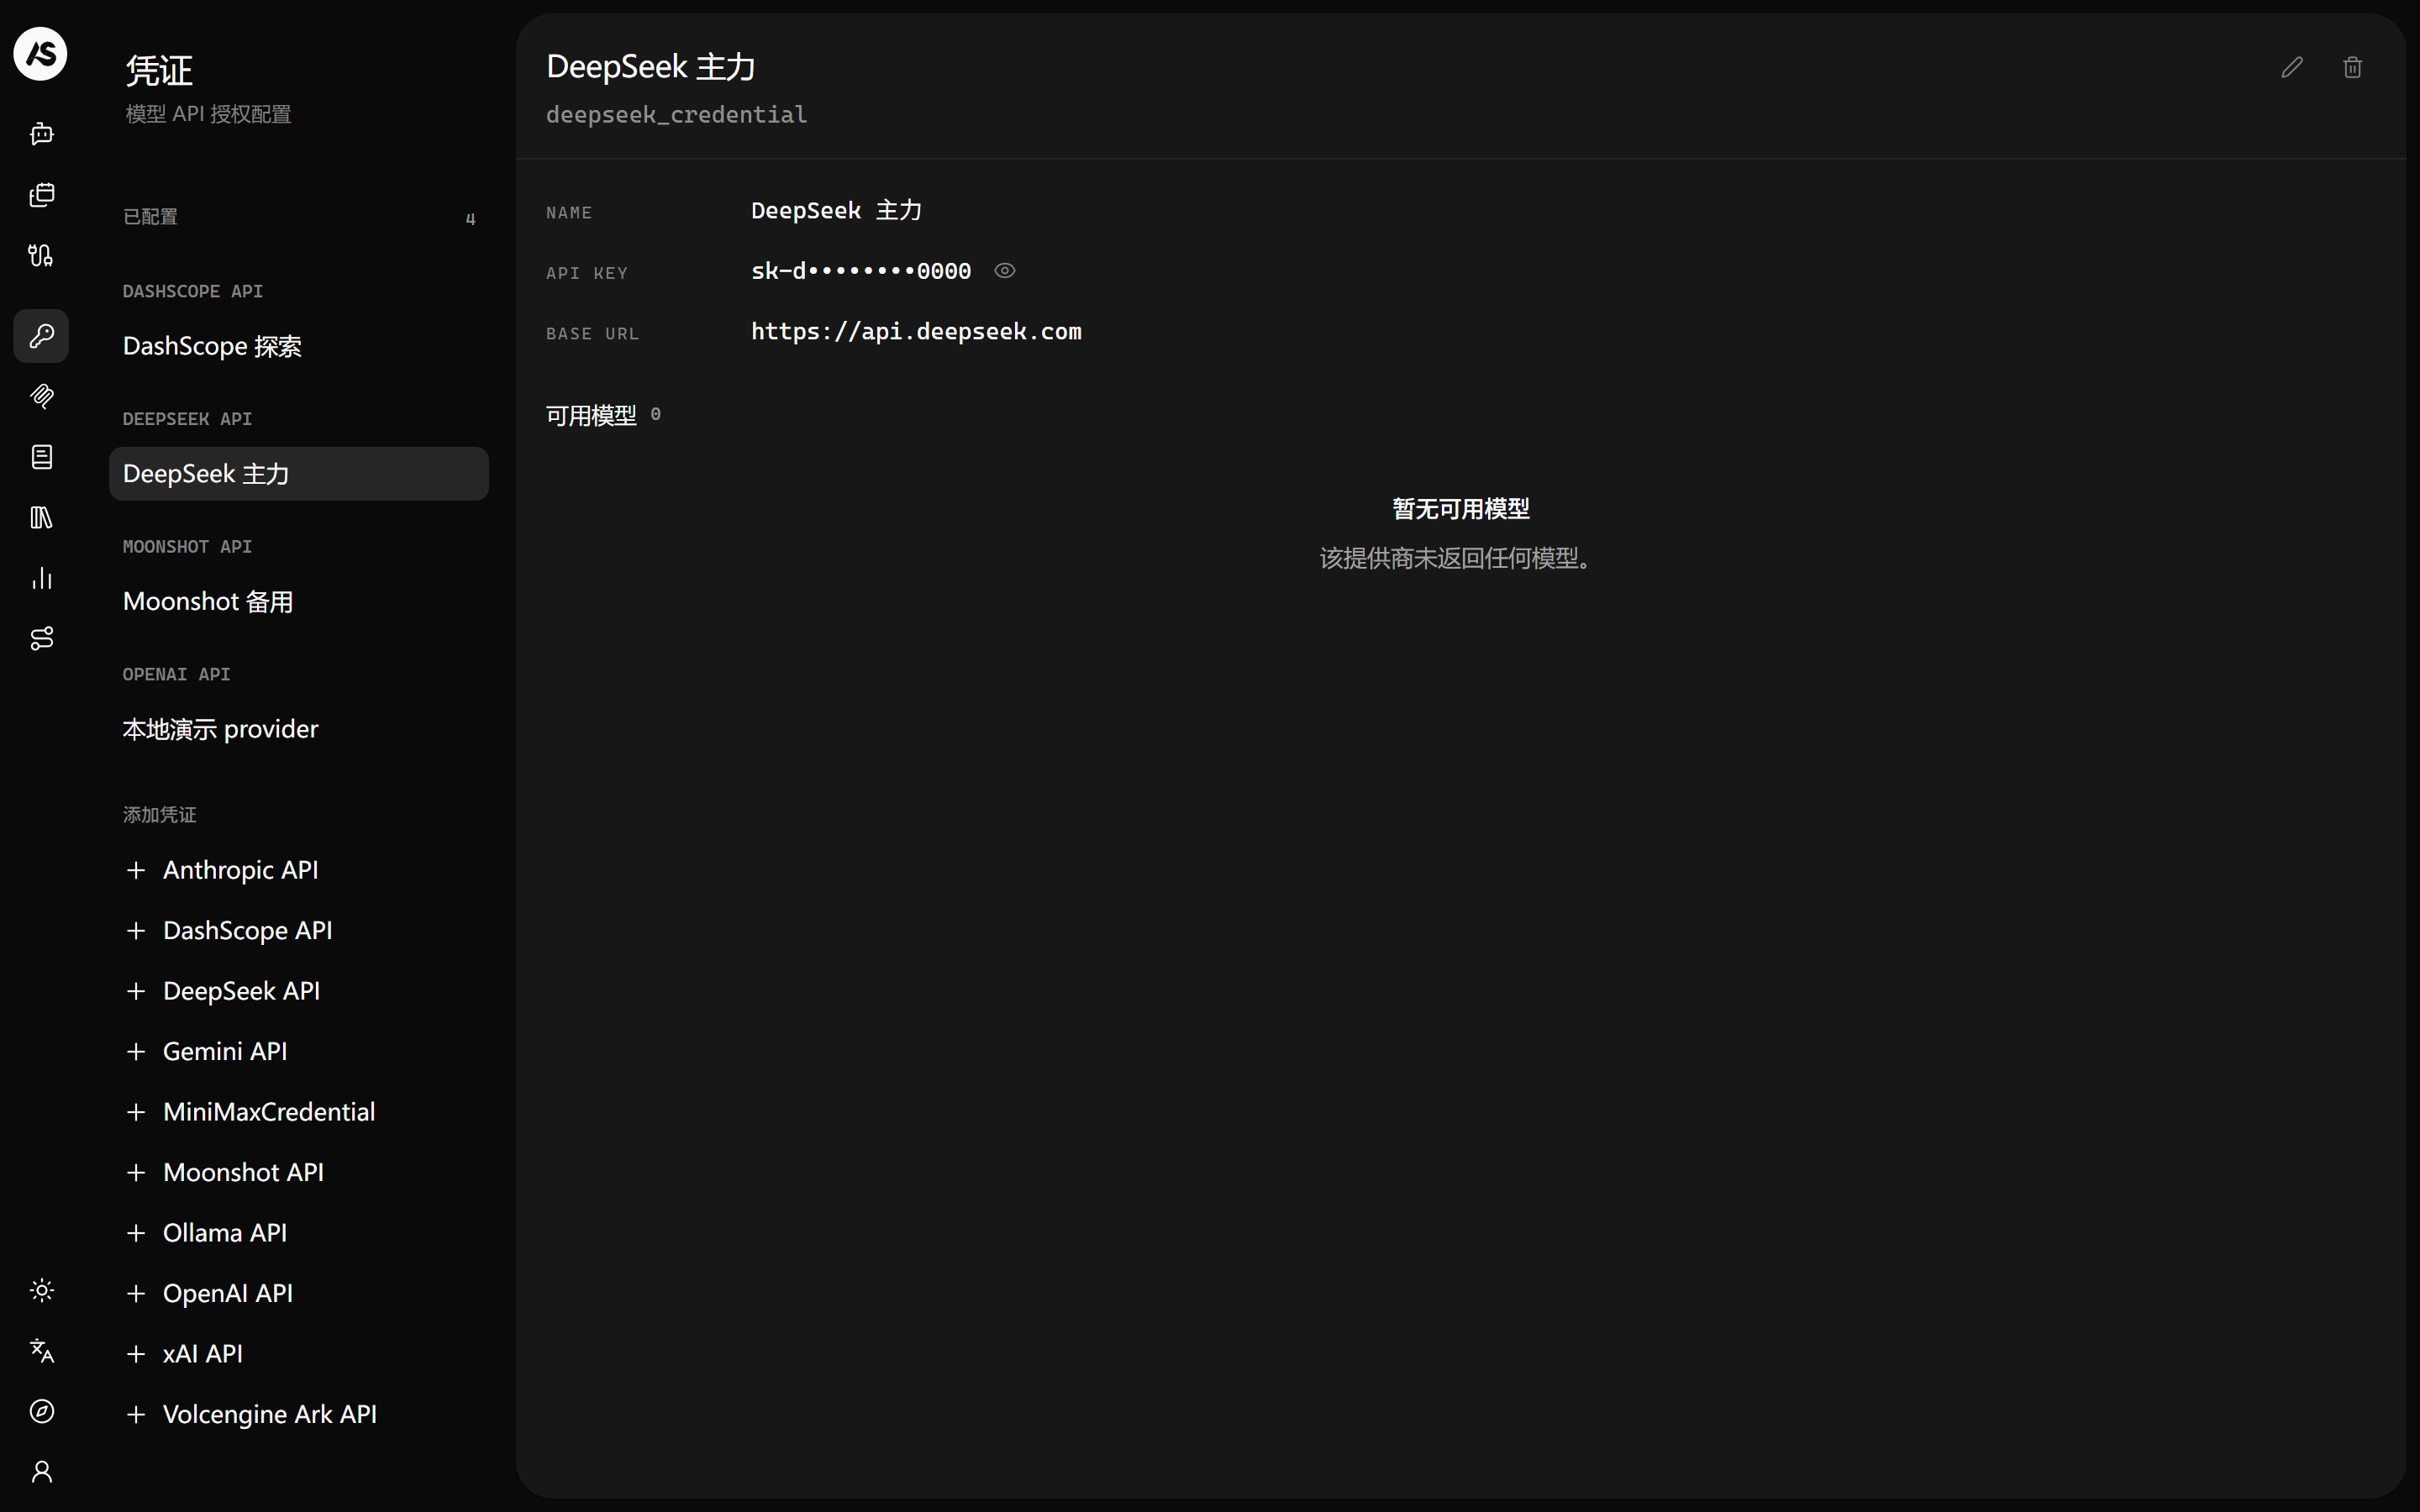2420x1512 pixels.
Task: Click the 可用模型 section heading
Action: tap(591, 416)
